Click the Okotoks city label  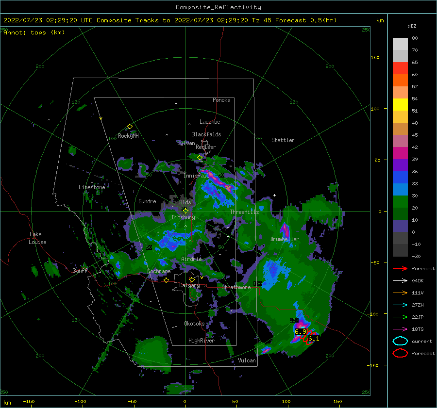click(x=194, y=323)
